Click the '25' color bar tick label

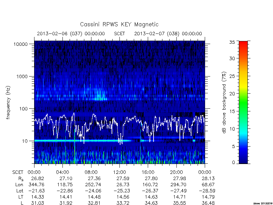232,76
